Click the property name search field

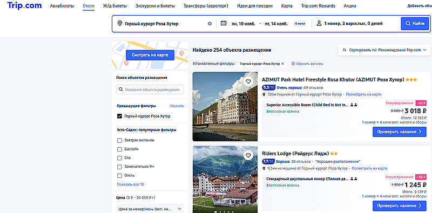tap(150, 90)
